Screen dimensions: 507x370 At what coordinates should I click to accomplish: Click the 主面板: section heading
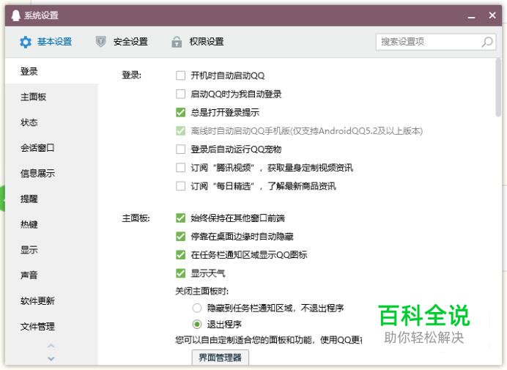coord(136,218)
